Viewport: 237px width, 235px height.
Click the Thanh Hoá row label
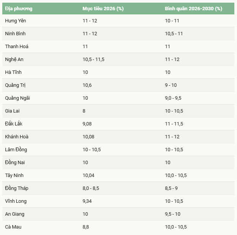pos(17,47)
